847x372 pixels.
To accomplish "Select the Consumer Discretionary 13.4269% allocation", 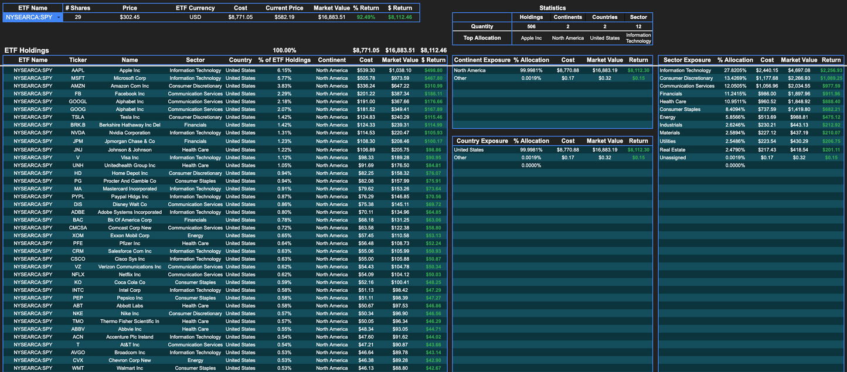I will (736, 78).
